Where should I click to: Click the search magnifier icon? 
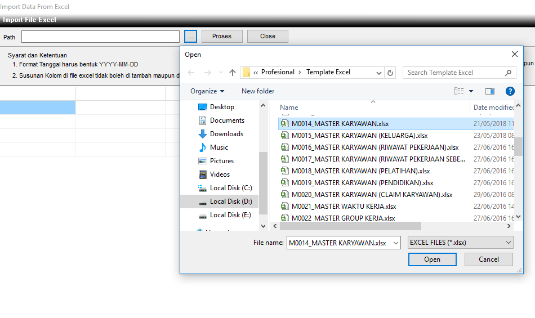pyautogui.click(x=508, y=73)
